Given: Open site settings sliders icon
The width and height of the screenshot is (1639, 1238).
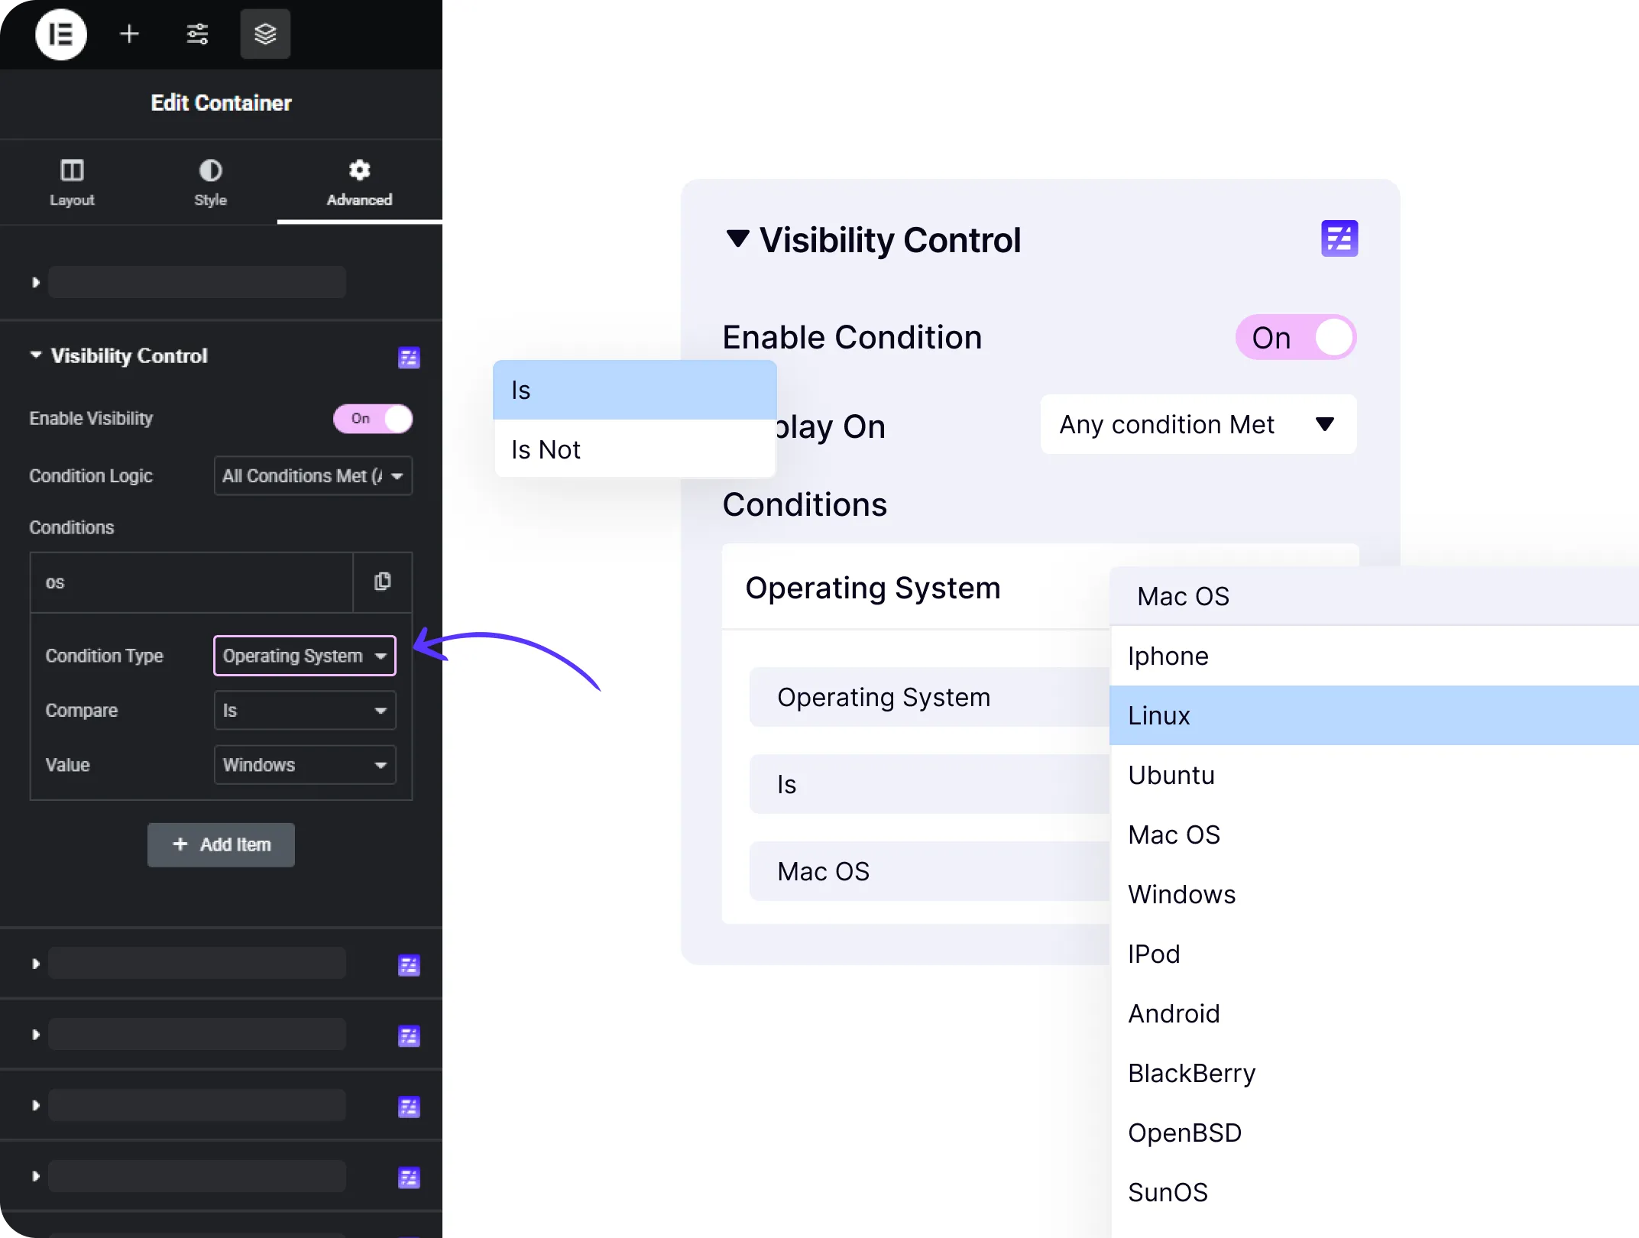Looking at the screenshot, I should point(197,34).
